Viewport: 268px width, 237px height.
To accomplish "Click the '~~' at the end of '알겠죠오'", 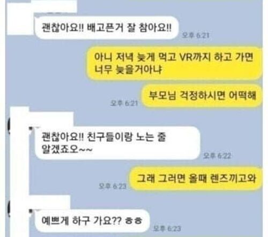I will [x=86, y=150].
